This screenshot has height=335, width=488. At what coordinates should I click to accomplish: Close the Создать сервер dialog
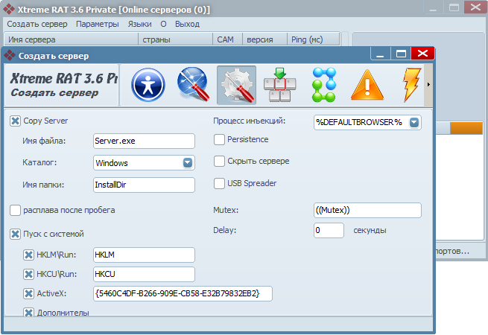tap(422, 54)
